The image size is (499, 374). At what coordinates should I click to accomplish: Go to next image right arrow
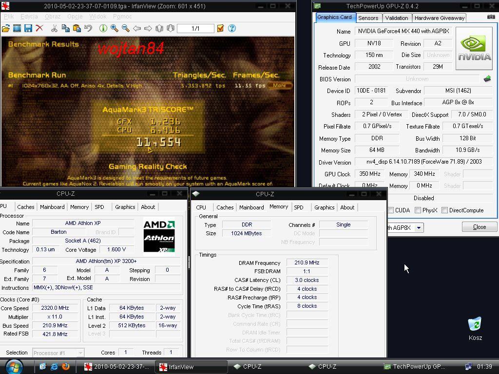pyautogui.click(x=148, y=28)
